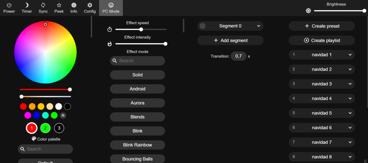Click Add segment button
This screenshot has width=368, height=163.
click(x=230, y=40)
